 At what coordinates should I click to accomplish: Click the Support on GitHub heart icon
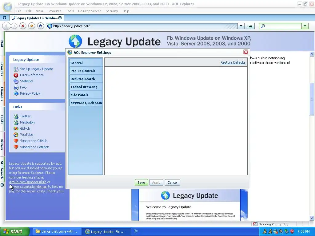pyautogui.click(x=16, y=141)
